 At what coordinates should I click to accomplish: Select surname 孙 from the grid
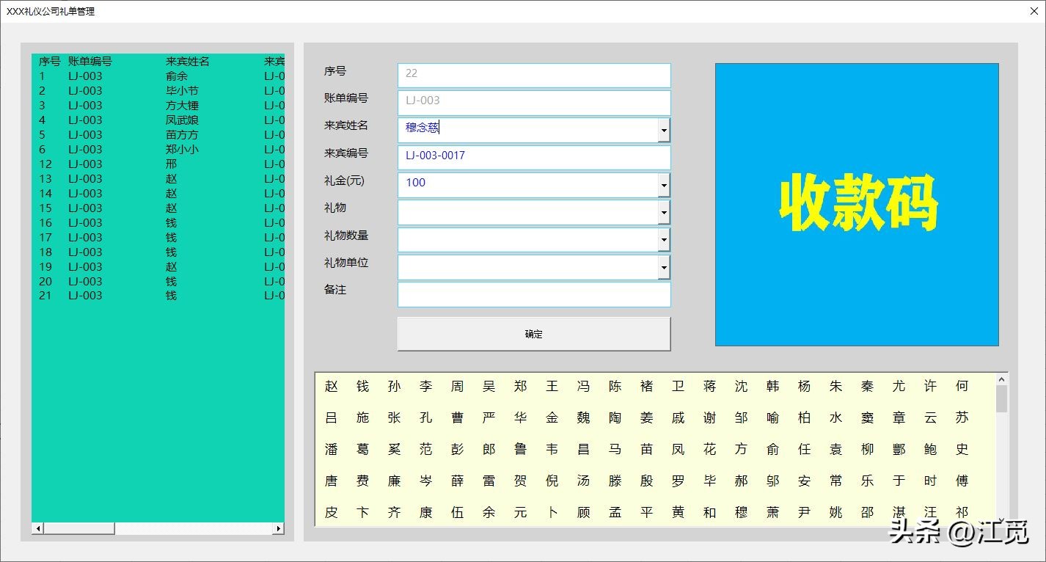tap(394, 386)
